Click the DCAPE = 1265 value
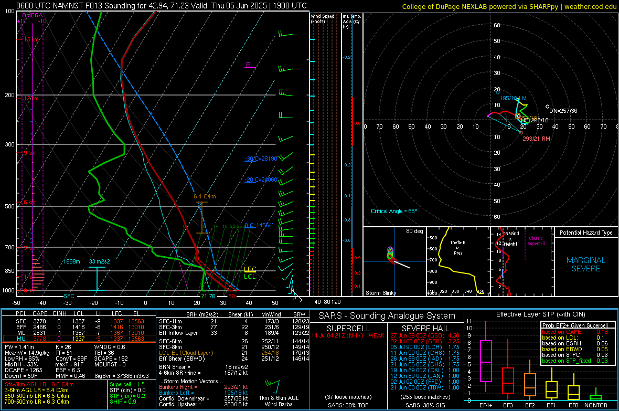This screenshot has height=411, width=619. tap(23, 370)
